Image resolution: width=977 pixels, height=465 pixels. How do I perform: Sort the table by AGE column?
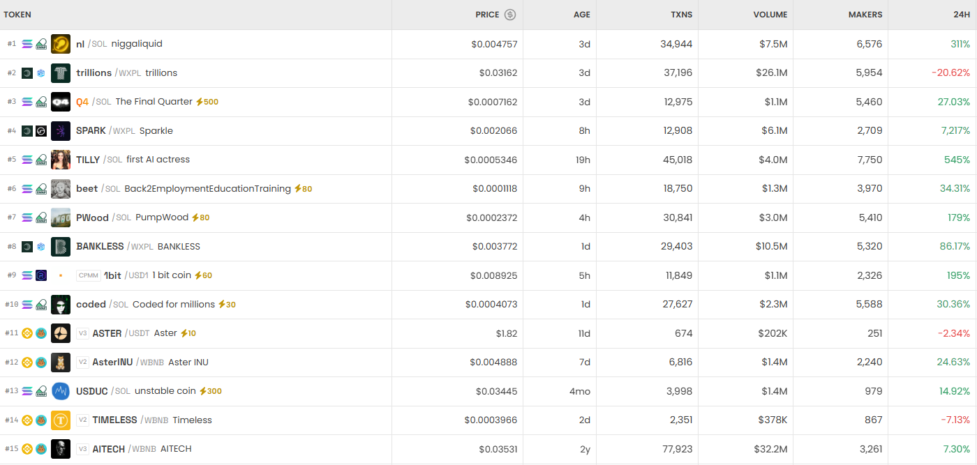pos(582,15)
